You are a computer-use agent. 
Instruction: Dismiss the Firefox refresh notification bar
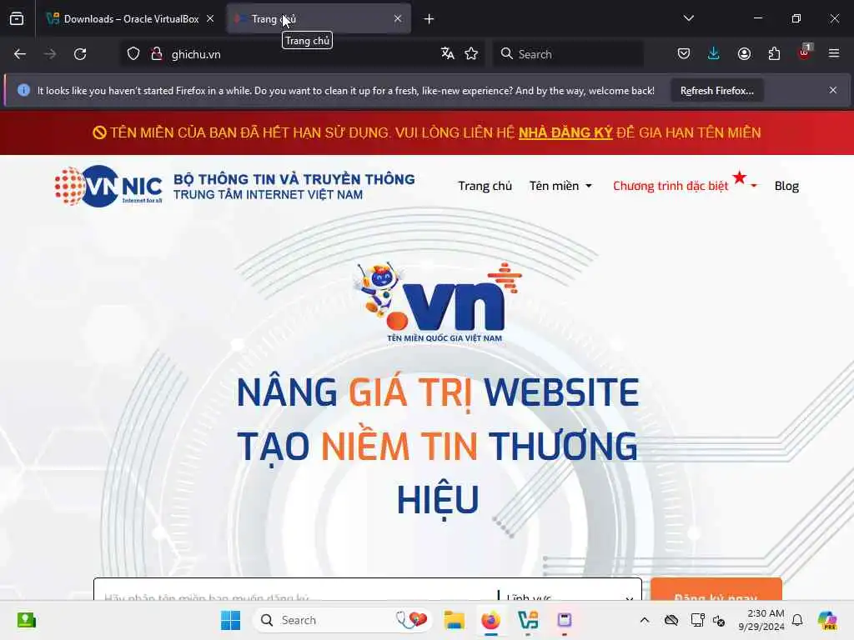click(x=833, y=90)
